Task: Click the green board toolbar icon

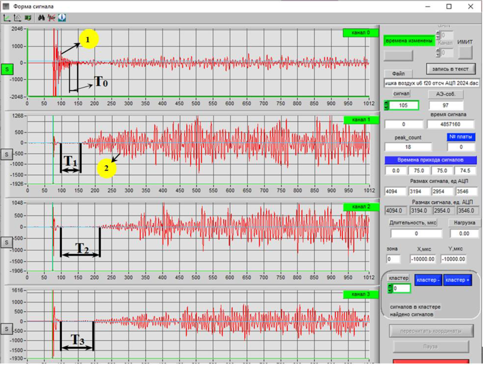Action: (28, 18)
